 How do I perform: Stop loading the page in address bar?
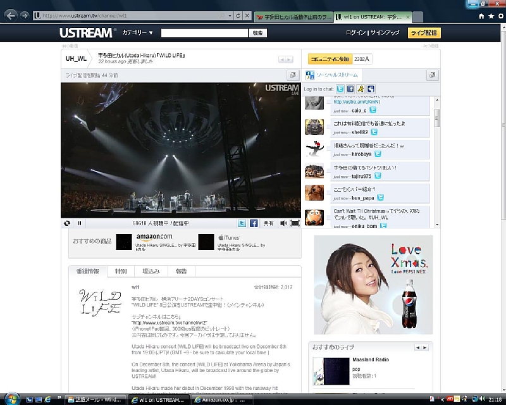[x=247, y=15]
